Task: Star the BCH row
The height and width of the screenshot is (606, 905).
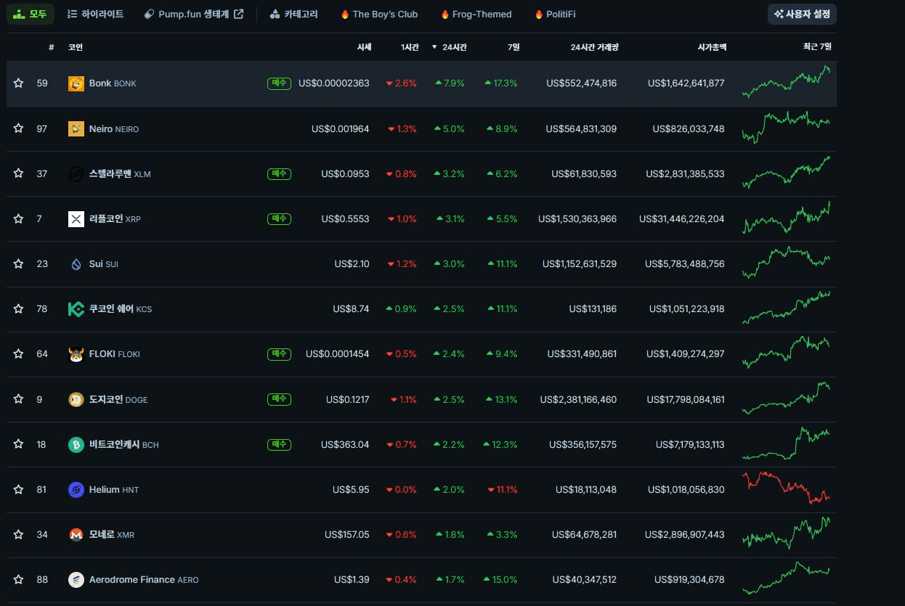Action: coord(18,444)
